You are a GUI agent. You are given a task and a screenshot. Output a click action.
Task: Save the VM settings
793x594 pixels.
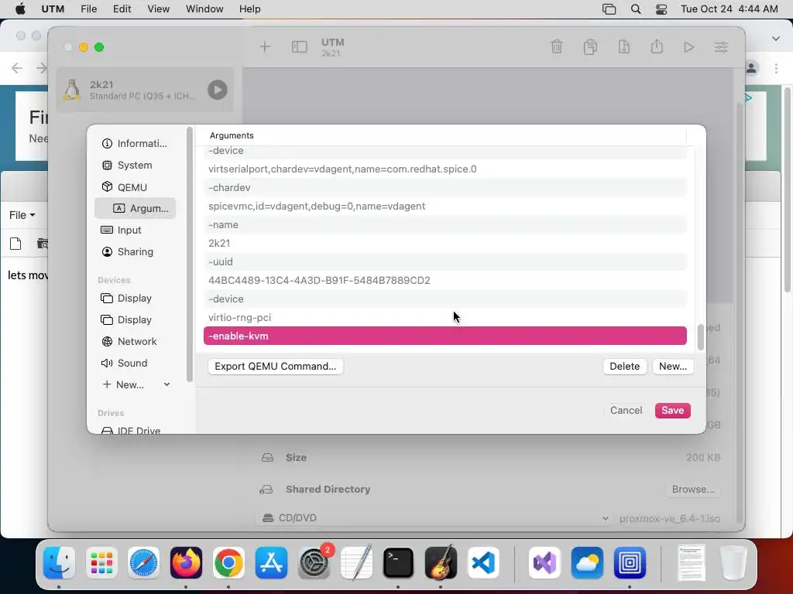tap(673, 410)
